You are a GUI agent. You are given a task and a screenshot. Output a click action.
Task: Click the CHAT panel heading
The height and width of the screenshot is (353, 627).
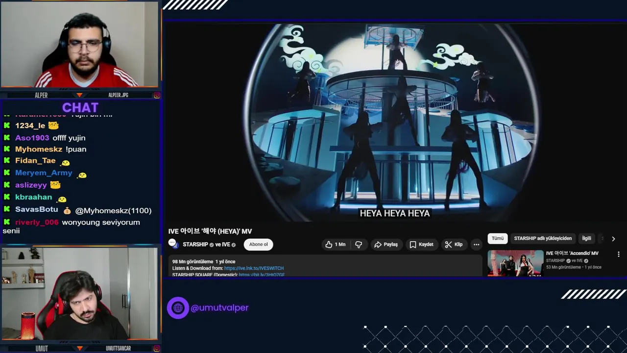pyautogui.click(x=80, y=107)
